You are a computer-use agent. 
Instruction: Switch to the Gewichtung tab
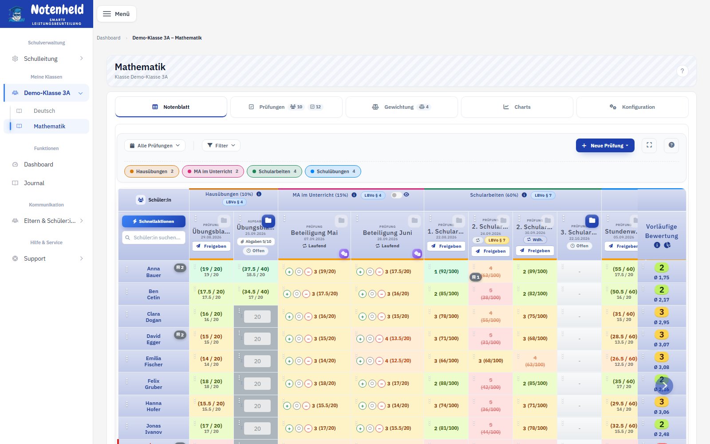tap(402, 107)
